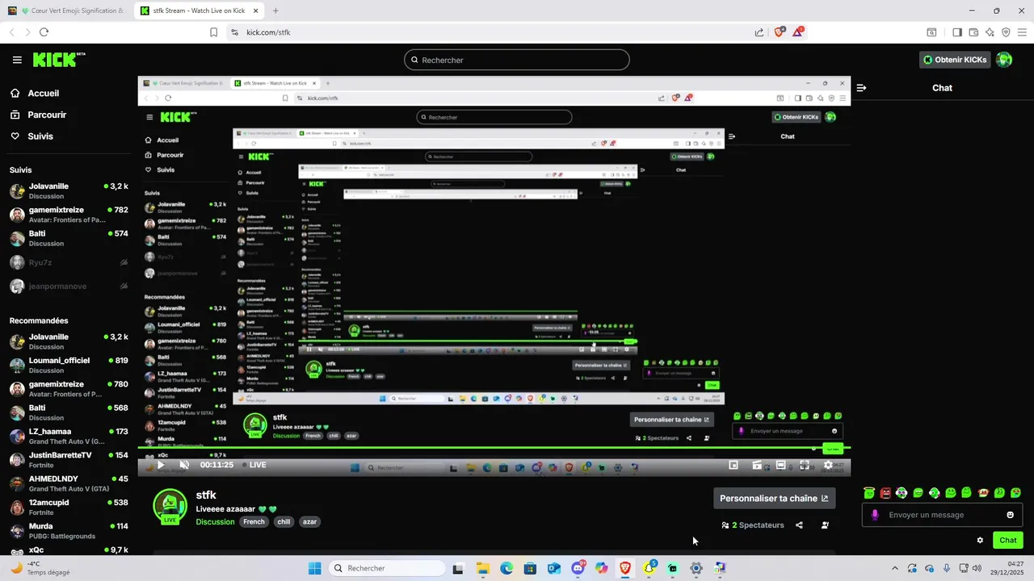
Task: Toggle theater mode in the player
Action: click(781, 465)
